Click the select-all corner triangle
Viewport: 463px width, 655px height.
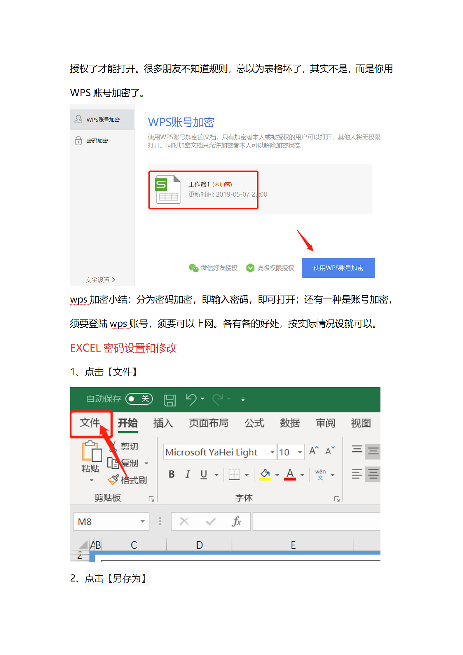(83, 545)
